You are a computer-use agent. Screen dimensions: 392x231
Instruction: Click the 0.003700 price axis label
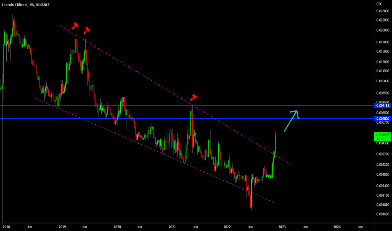(383, 154)
